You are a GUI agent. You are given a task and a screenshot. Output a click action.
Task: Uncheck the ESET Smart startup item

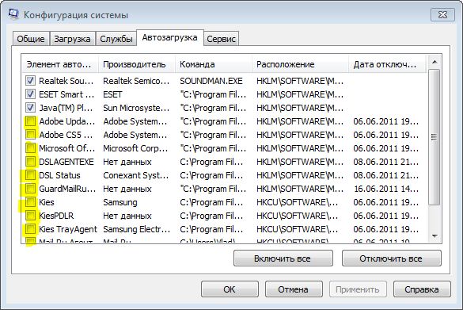(x=30, y=94)
